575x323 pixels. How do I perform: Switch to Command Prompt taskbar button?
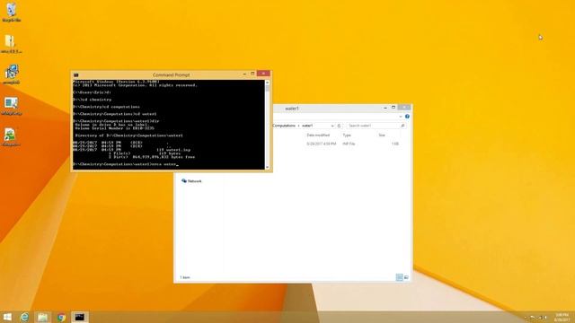coord(80,317)
